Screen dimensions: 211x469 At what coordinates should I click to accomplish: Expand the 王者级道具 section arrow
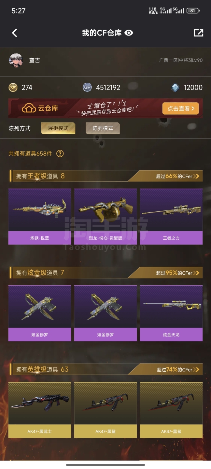pos(196,176)
